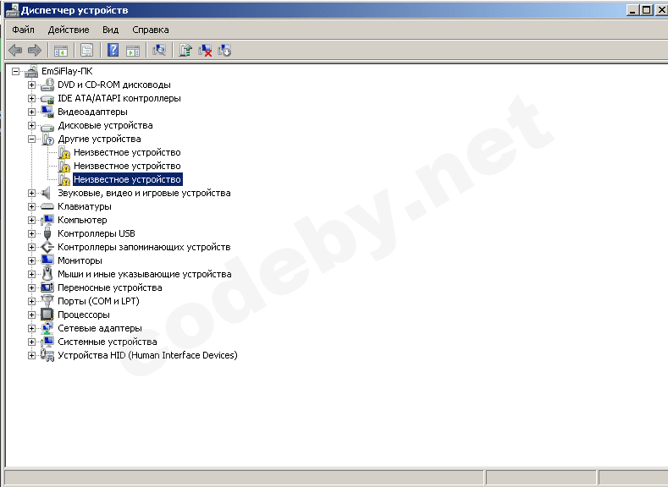This screenshot has width=668, height=487.
Task: Click the Процессоры chip icon
Action: click(x=47, y=315)
